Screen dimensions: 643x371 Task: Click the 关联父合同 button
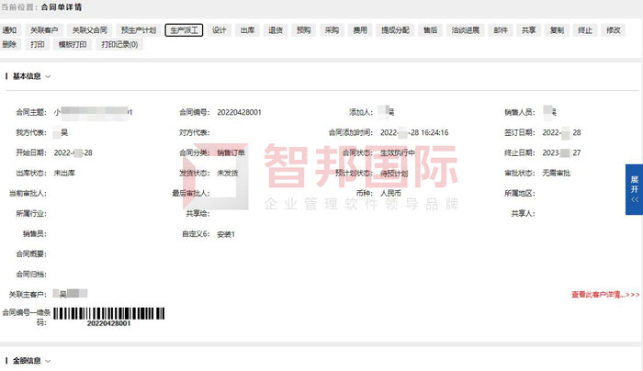(91, 30)
